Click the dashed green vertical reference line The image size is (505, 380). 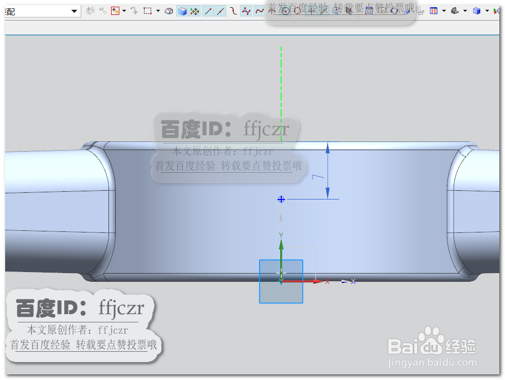[281, 94]
